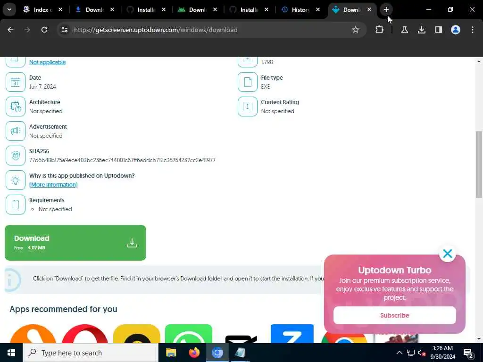Click the Architecture chip icon
This screenshot has width=483, height=362.
click(x=16, y=107)
